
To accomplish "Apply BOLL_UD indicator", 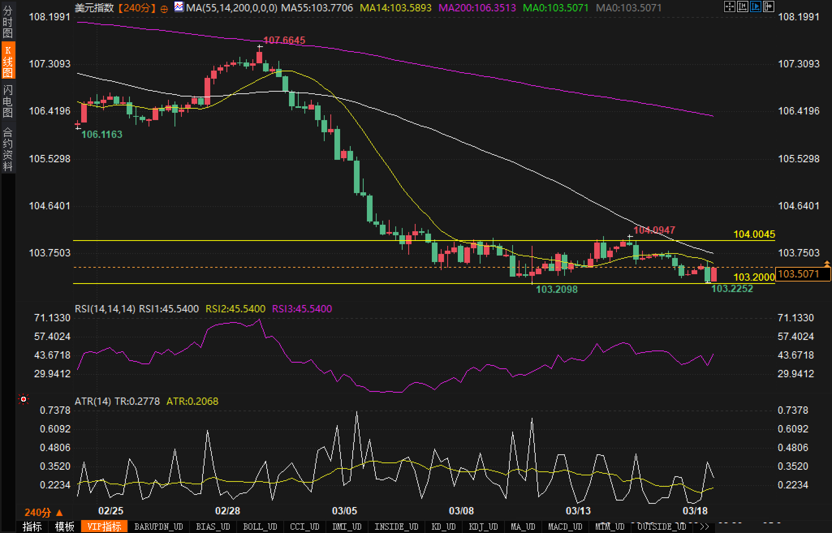I will click(260, 527).
